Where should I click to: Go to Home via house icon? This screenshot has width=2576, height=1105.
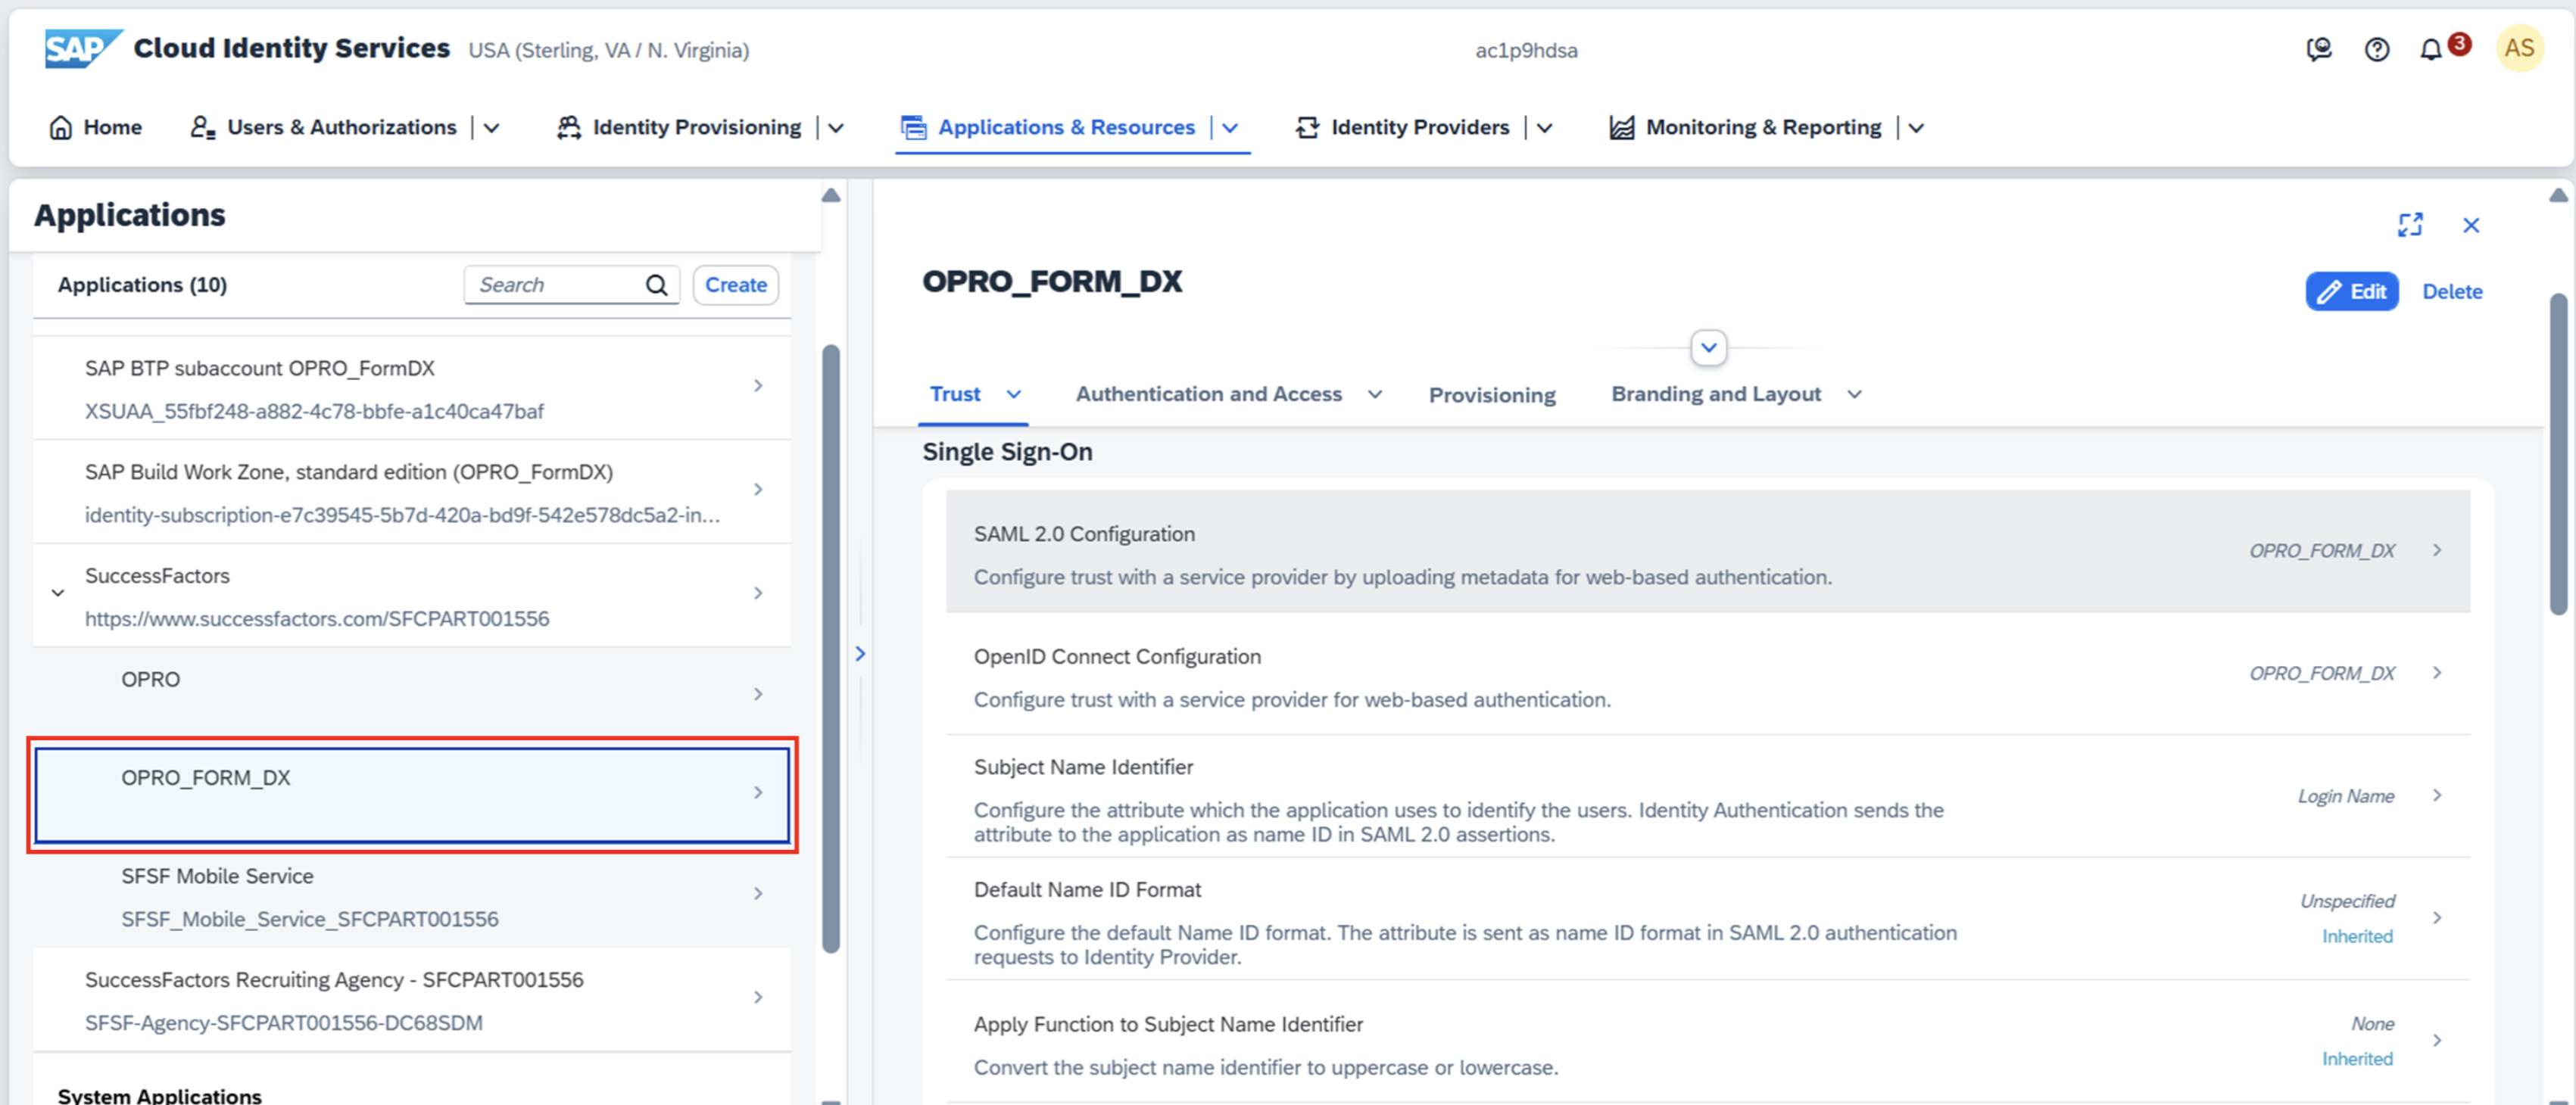[x=61, y=128]
